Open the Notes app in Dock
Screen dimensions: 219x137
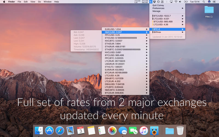[91, 130]
